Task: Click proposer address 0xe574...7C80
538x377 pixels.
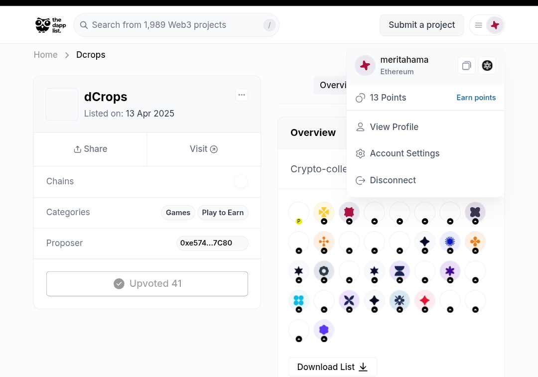Action: tap(212, 243)
